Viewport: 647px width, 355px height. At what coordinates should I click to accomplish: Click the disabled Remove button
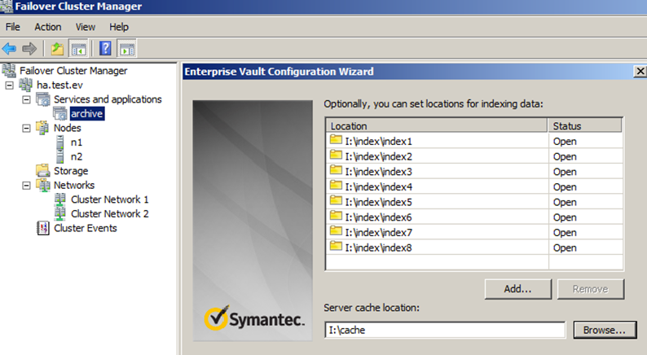click(x=591, y=289)
